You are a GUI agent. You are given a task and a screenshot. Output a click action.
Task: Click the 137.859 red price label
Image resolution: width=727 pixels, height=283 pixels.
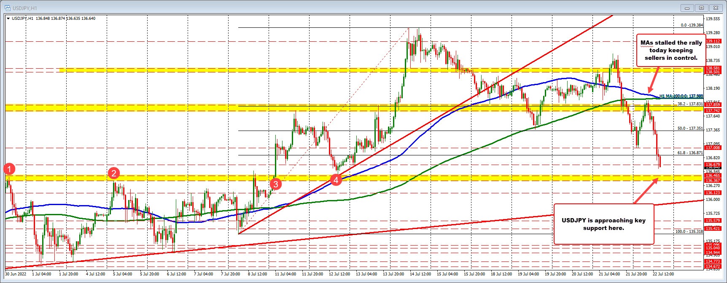click(714, 104)
